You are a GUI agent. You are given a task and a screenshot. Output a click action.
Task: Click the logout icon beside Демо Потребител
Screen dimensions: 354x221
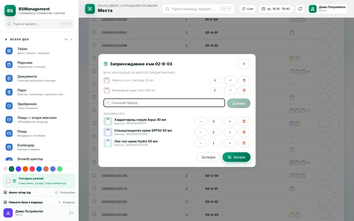coord(71,213)
